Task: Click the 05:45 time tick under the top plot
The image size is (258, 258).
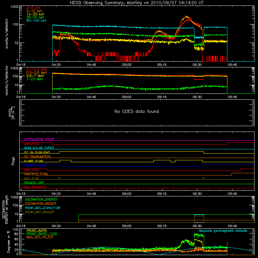Action: [x=232, y=65]
